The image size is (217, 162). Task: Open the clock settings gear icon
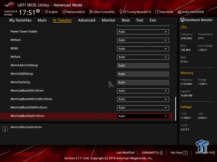pyautogui.click(x=38, y=11)
